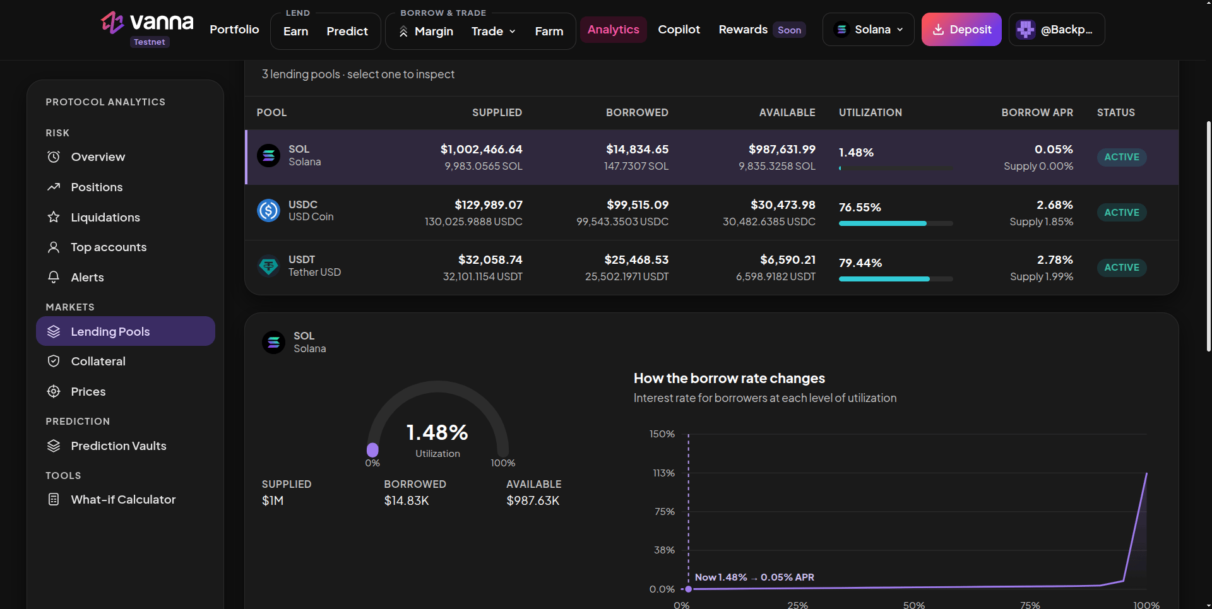This screenshot has width=1212, height=609.
Task: Click the USDC coin icon in pool table
Action: click(268, 210)
